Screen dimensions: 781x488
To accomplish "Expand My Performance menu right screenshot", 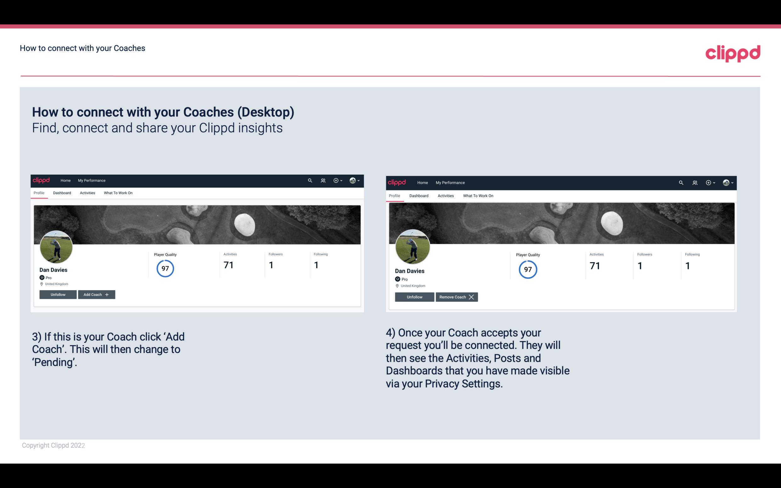I will click(450, 182).
